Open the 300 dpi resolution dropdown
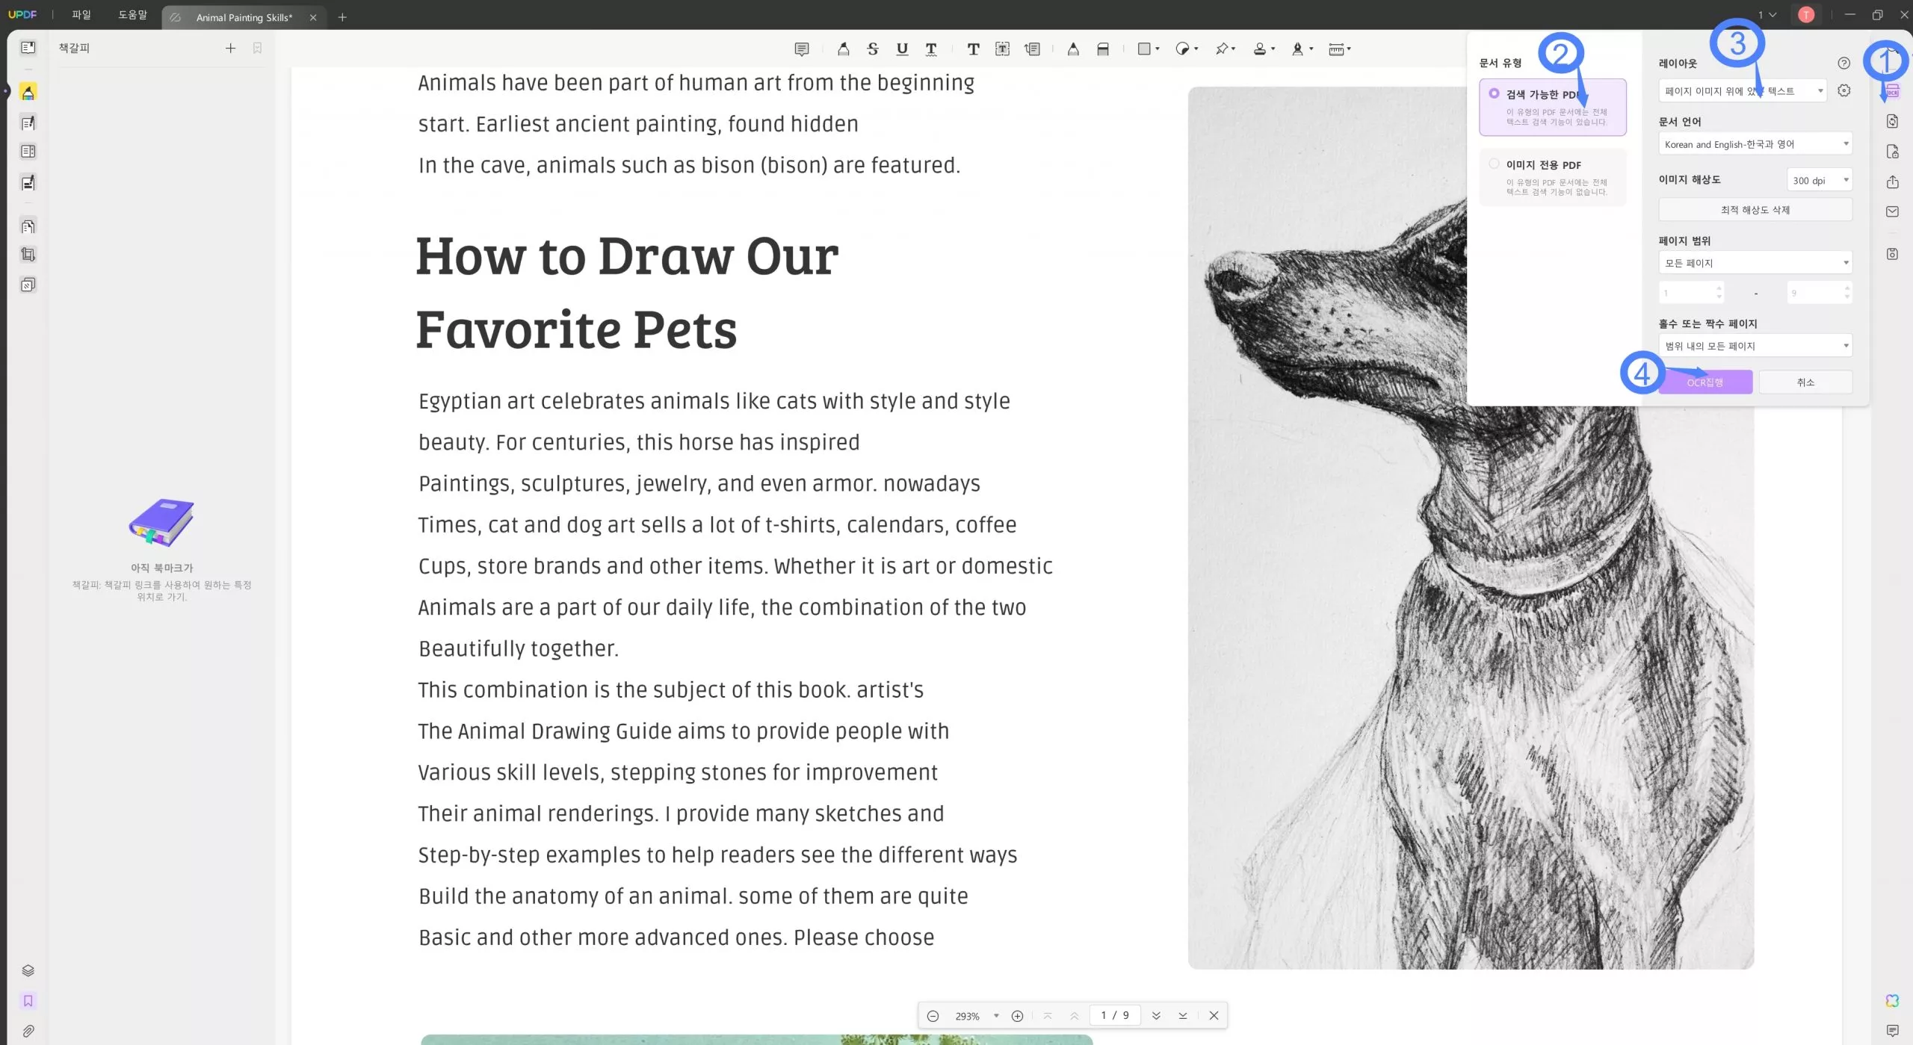 coord(1820,180)
